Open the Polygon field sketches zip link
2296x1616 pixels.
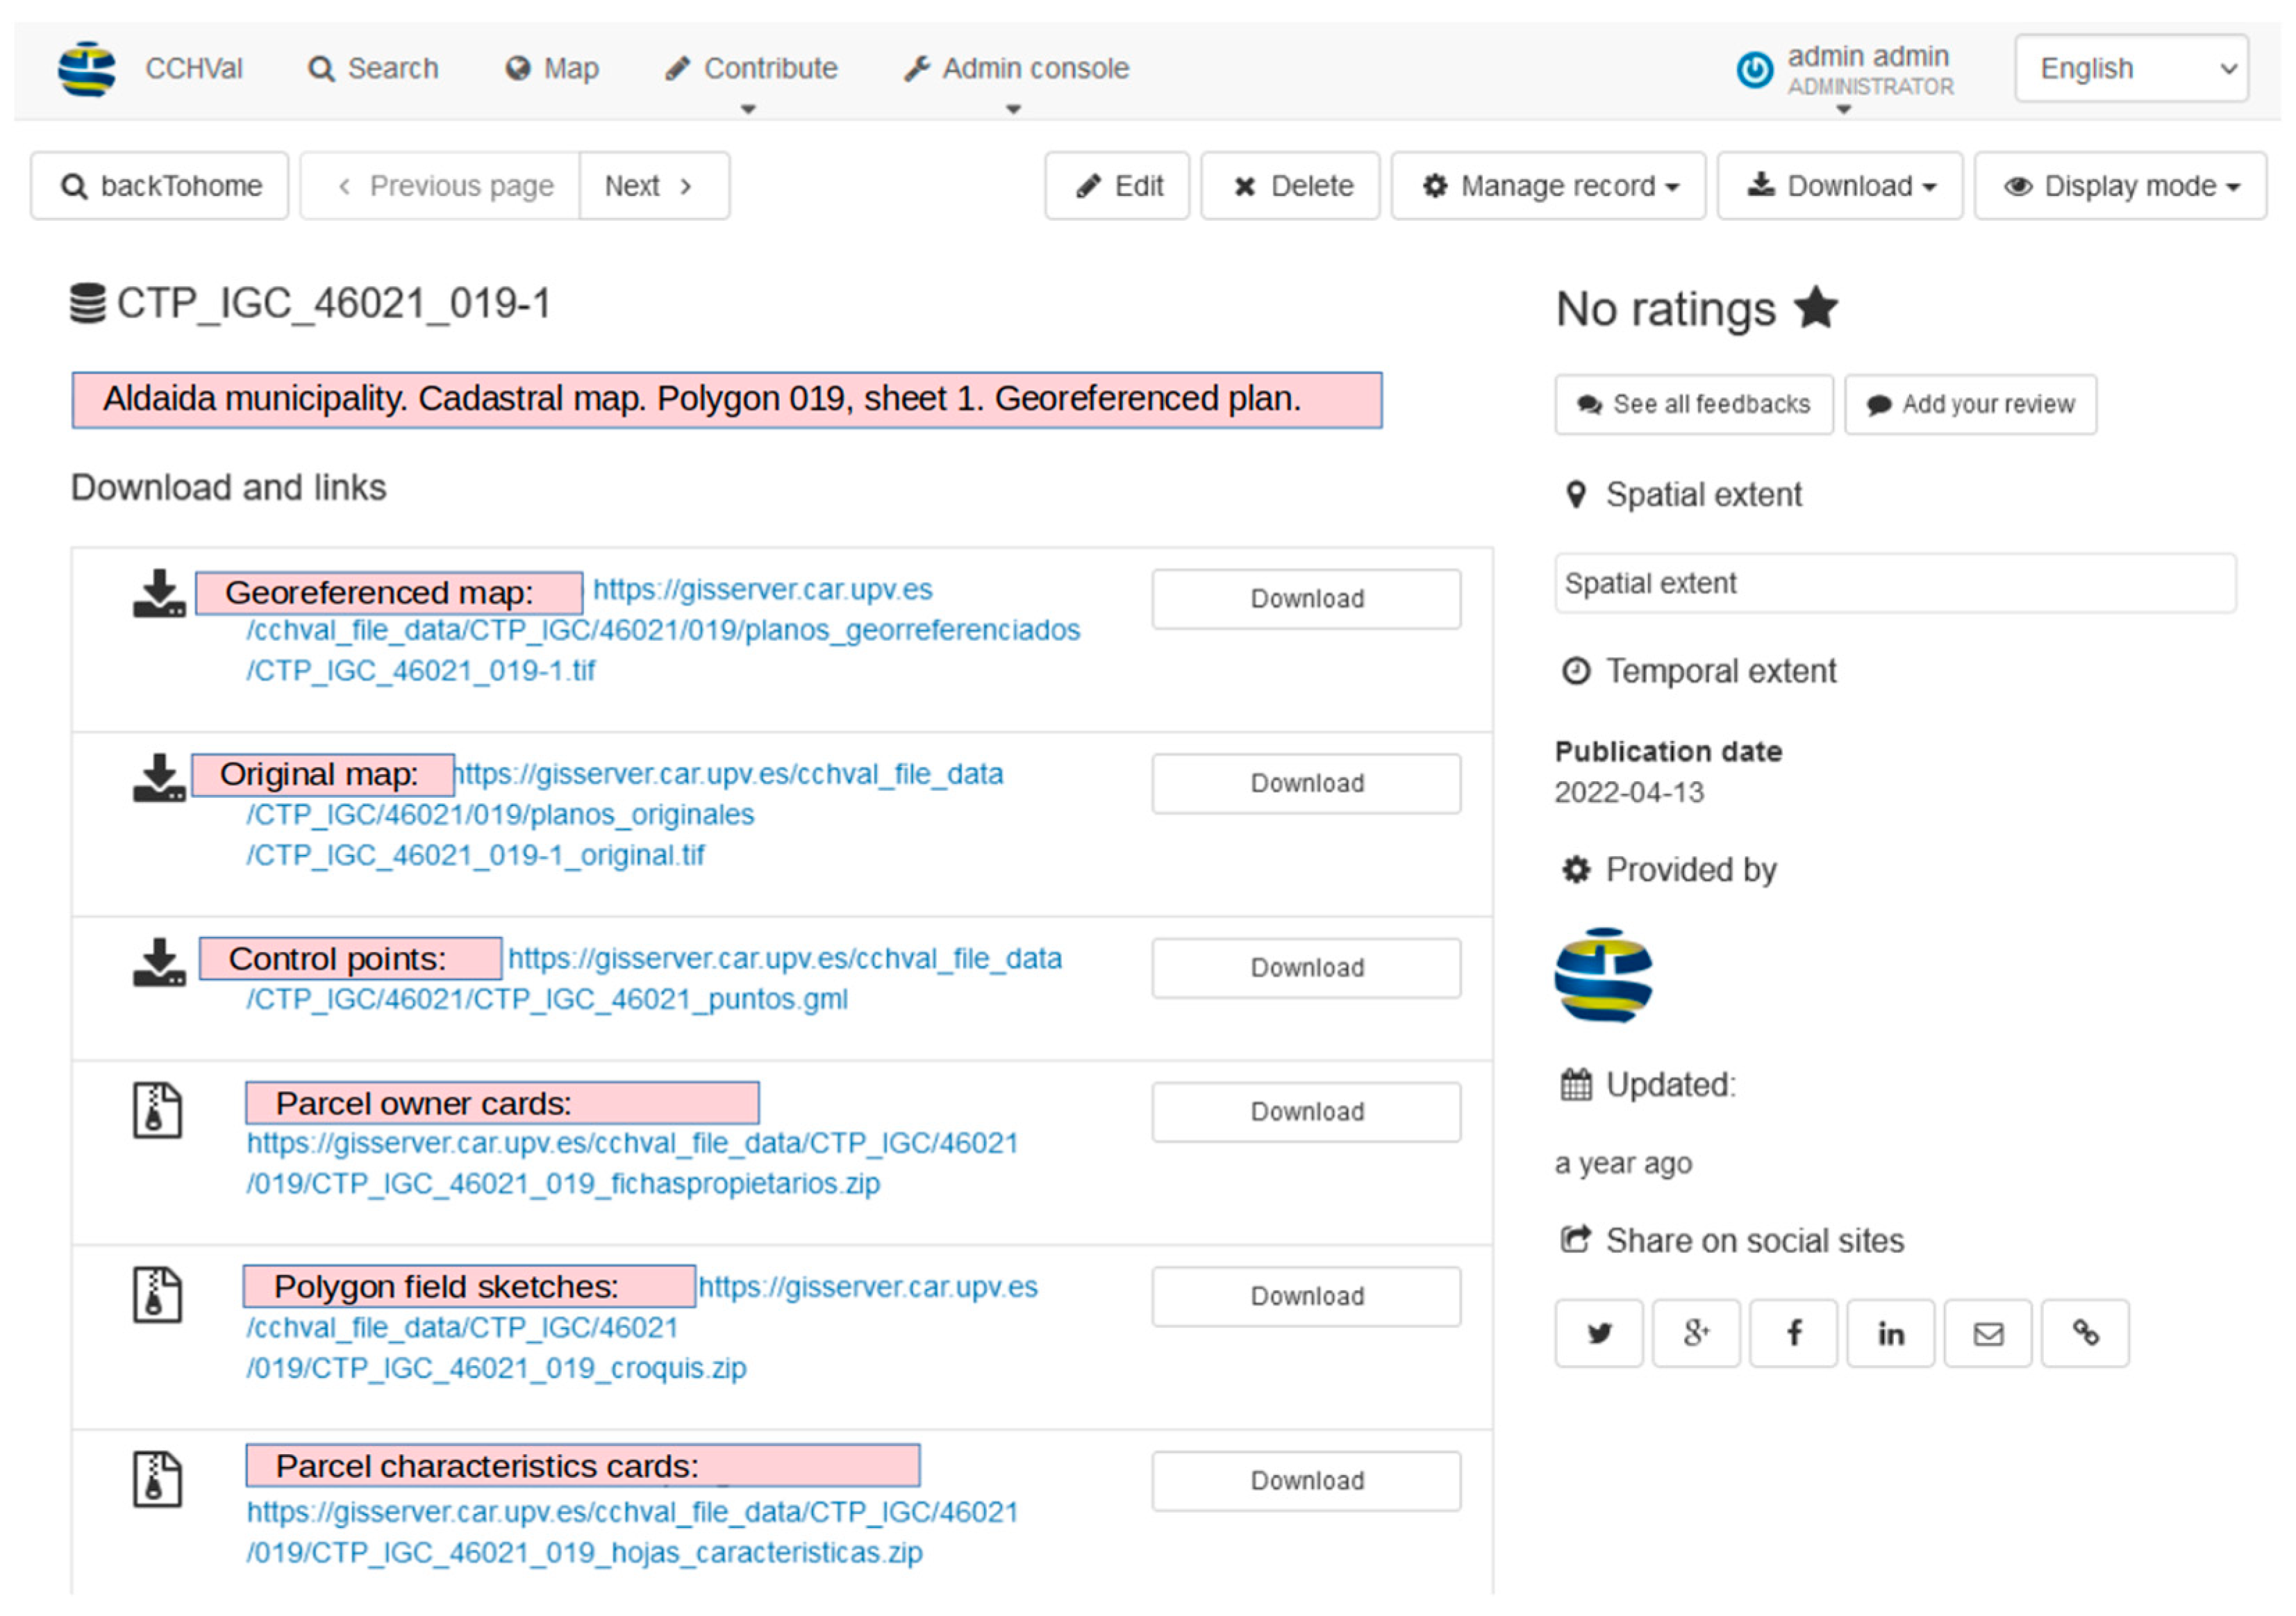tap(495, 1368)
